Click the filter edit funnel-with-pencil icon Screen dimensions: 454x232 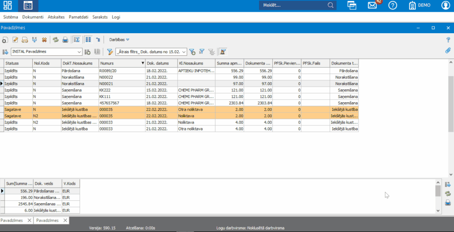pos(110,52)
